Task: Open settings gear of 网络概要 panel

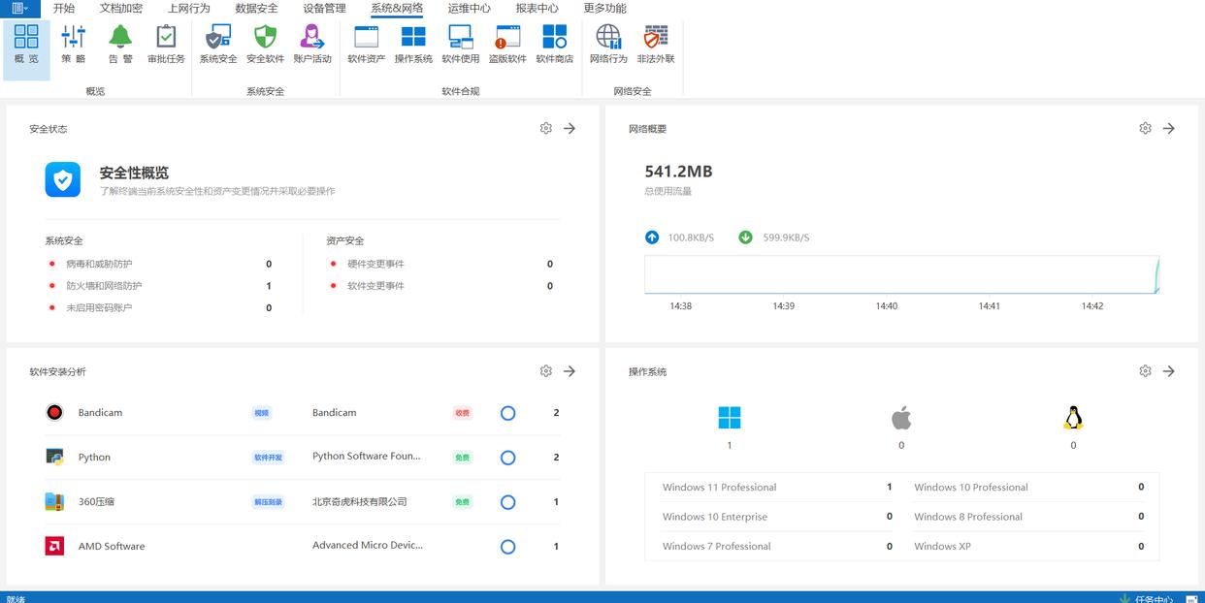Action: coord(1145,128)
